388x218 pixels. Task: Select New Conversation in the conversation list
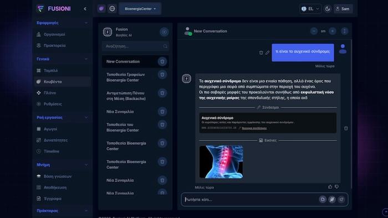point(135,61)
